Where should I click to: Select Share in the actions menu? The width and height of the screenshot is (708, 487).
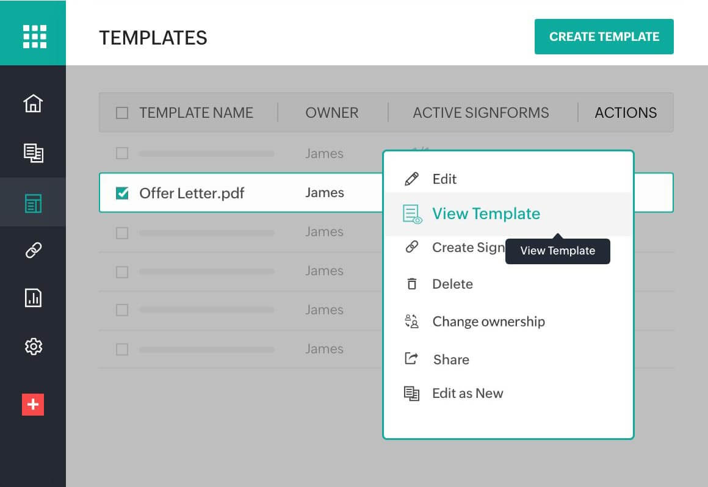450,359
